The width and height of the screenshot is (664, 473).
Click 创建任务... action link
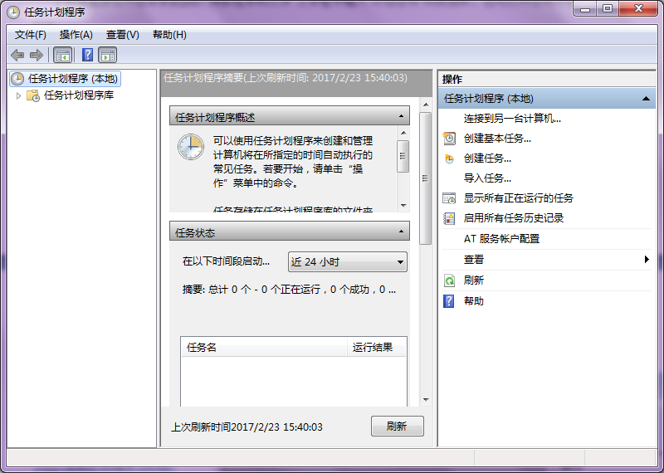tap(487, 158)
